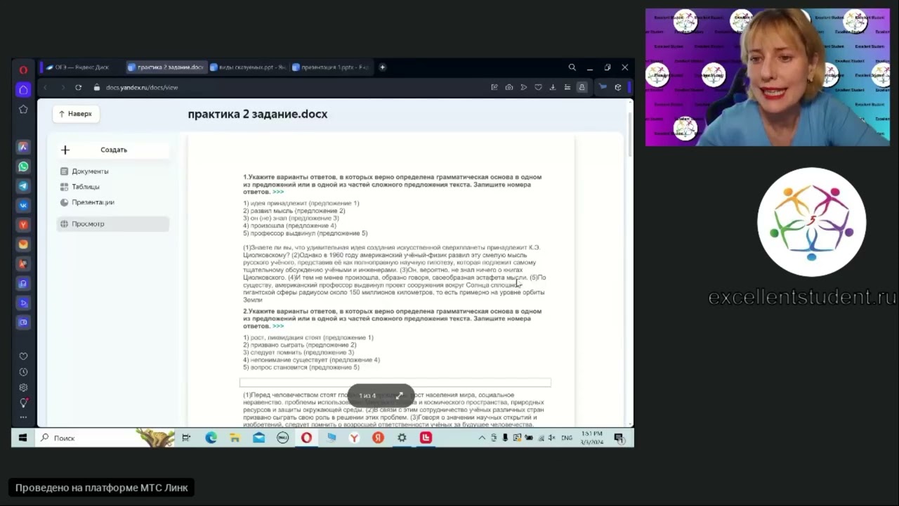899x506 pixels.
Task: Open Презентации section
Action: click(93, 202)
